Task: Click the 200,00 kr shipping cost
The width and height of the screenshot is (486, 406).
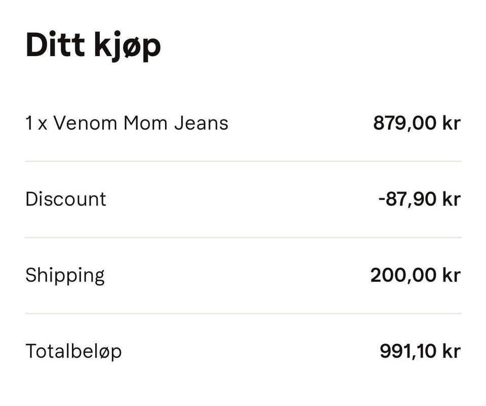Action: point(415,275)
